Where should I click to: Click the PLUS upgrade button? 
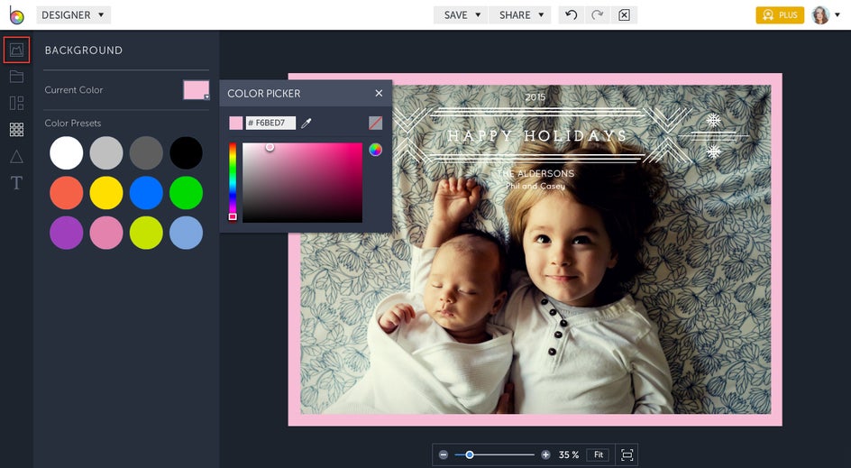point(780,15)
